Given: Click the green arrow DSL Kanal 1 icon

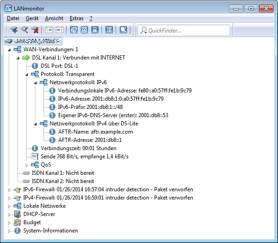Looking at the screenshot, I should point(26,58).
